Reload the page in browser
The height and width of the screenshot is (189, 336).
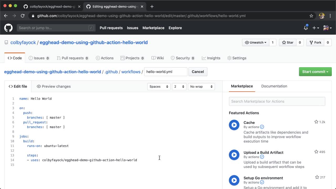tap(23, 16)
